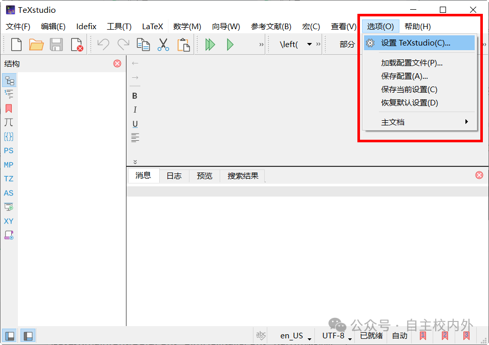The height and width of the screenshot is (345, 489).
Task: Apply italic with the I button
Action: pyautogui.click(x=135, y=110)
